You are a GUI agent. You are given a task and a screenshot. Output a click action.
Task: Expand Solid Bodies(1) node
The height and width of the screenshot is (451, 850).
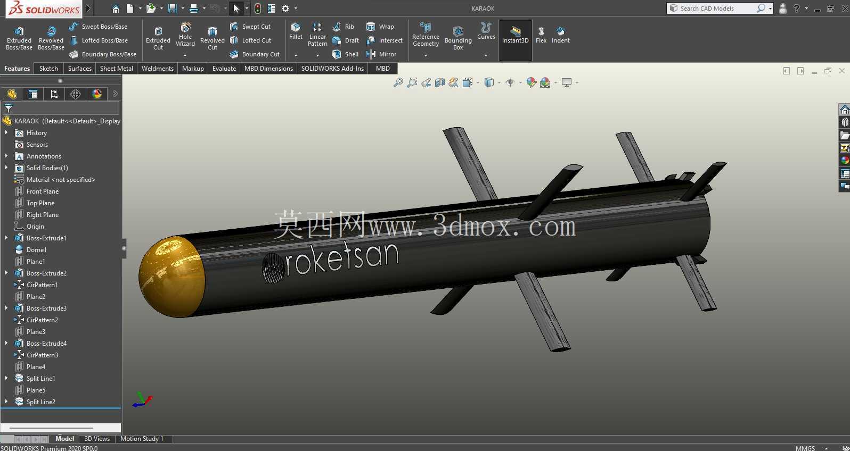coord(6,168)
